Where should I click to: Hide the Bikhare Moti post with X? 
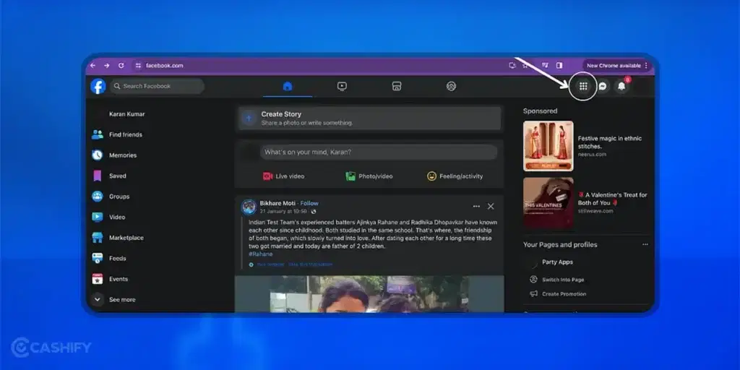click(x=491, y=206)
